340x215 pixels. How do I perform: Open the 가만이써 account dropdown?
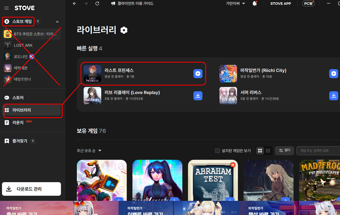tap(235, 3)
